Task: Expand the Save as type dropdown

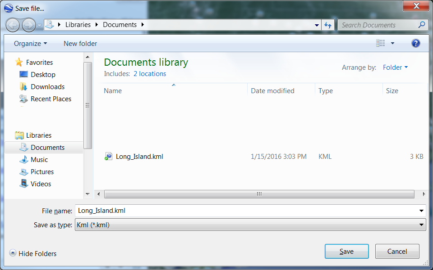Action: 421,225
